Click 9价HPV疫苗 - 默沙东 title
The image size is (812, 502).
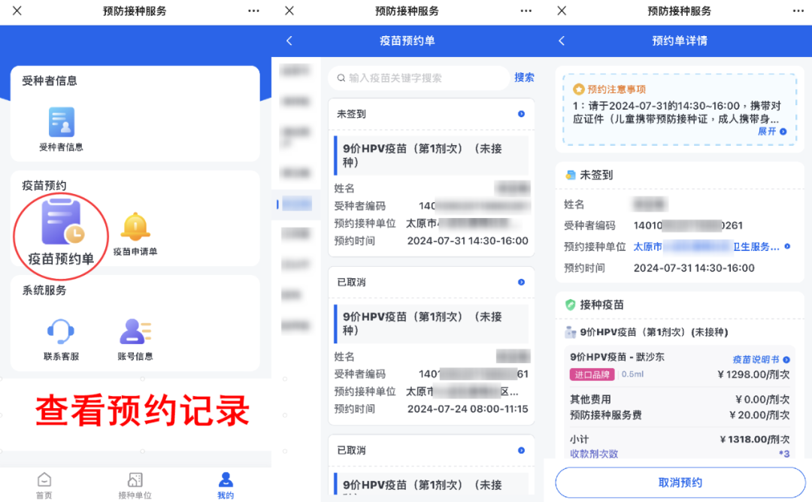(617, 357)
